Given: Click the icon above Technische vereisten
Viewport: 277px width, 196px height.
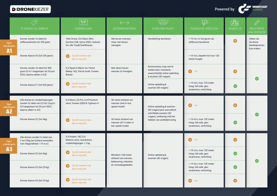Looking at the screenshot, I should pyautogui.click(x=204, y=22).
